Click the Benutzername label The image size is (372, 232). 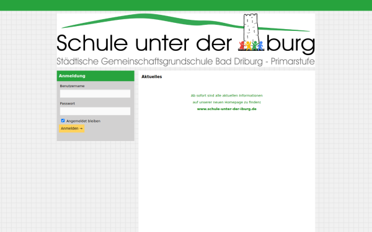tap(72, 86)
